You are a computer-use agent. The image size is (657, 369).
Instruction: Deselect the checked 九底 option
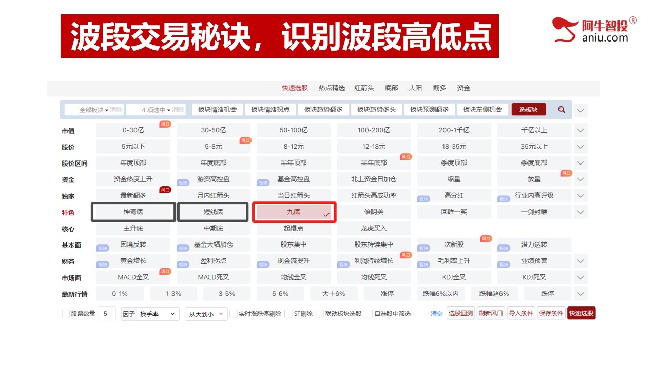point(294,212)
